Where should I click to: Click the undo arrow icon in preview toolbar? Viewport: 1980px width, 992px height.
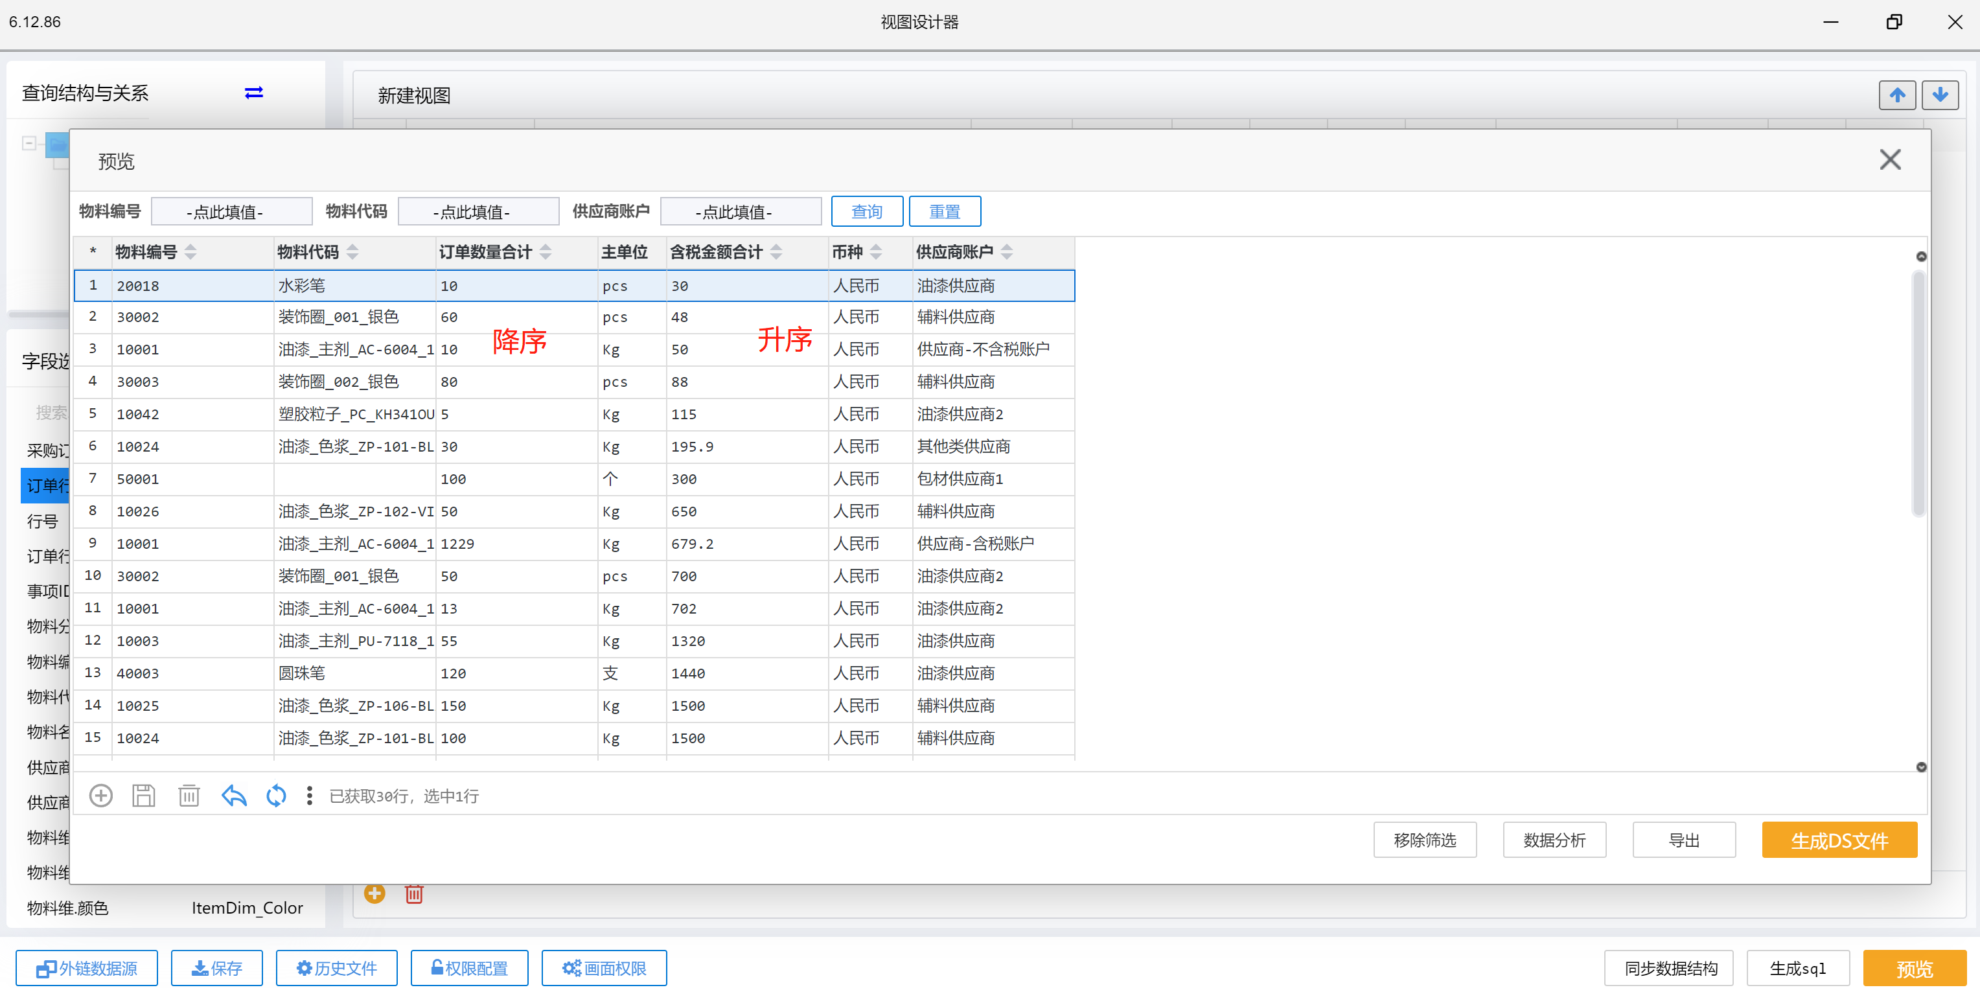[x=234, y=795]
